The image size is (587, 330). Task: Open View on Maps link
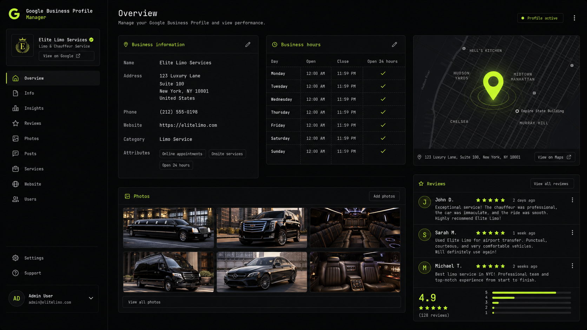(x=555, y=157)
